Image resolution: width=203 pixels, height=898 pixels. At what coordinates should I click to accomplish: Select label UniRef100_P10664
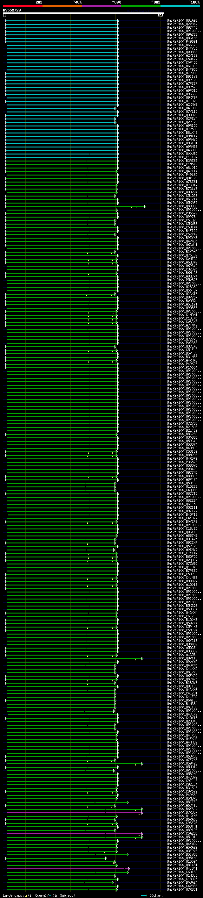pos(182,367)
